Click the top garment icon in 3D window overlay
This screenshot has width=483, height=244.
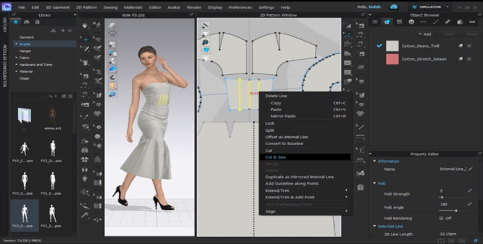pyautogui.click(x=113, y=26)
